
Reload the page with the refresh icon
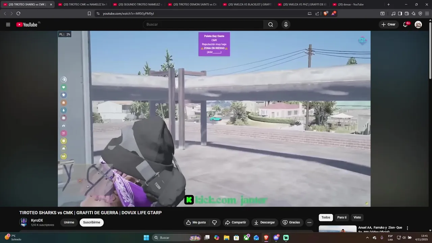tap(18, 13)
